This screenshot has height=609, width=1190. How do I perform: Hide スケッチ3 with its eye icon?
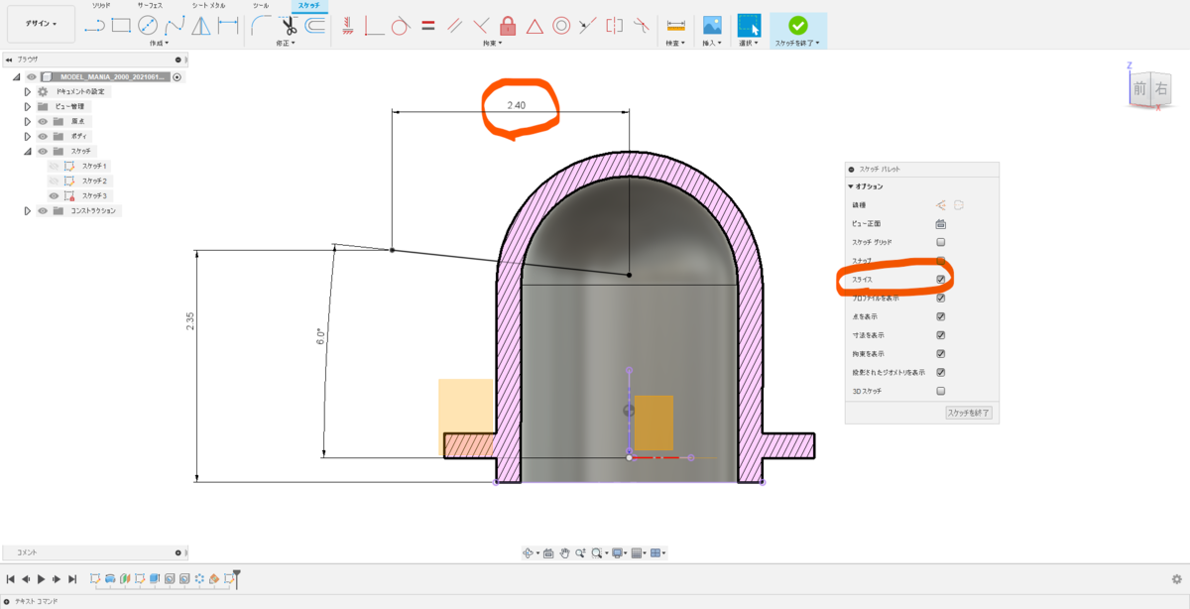[55, 195]
